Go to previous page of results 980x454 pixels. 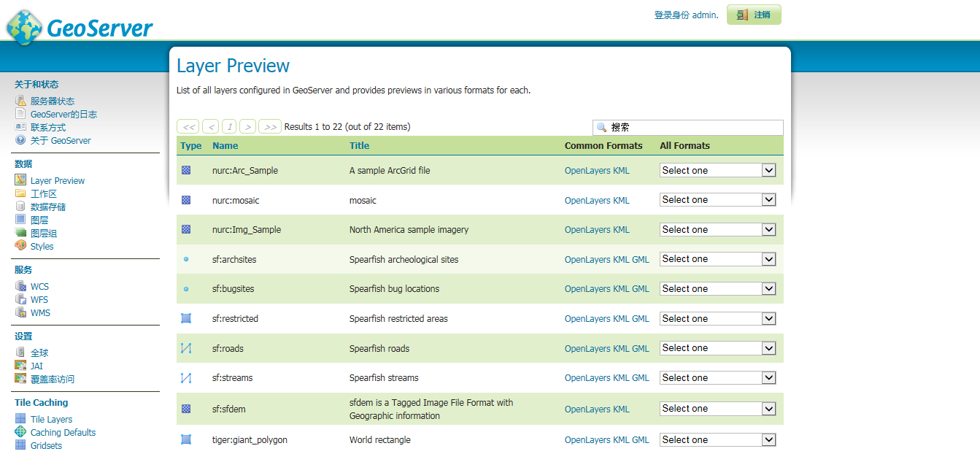click(x=211, y=127)
